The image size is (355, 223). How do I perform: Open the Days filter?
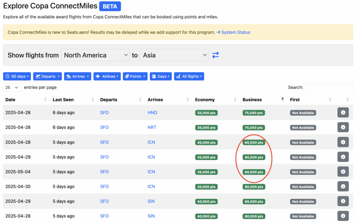[x=161, y=76]
